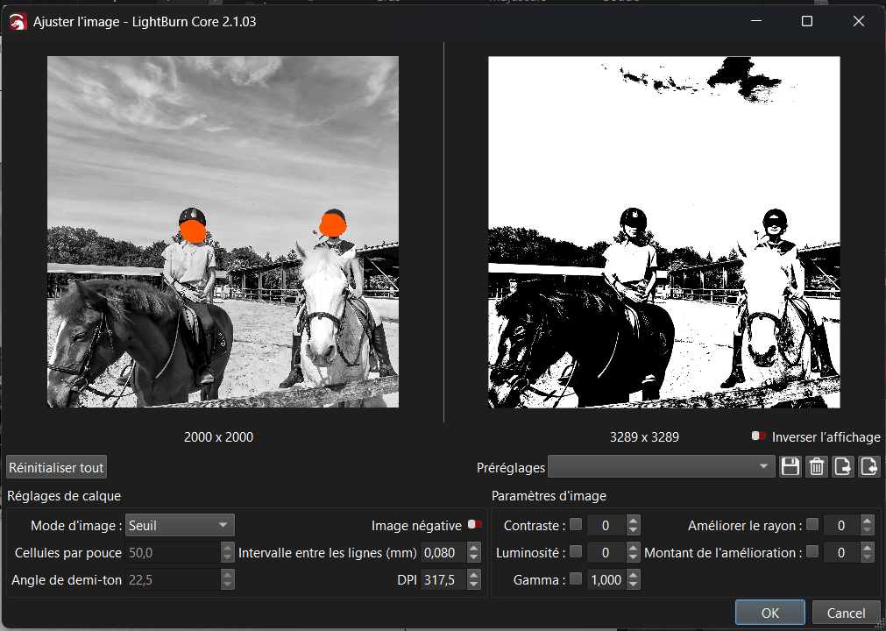Click the Montant de l'amélioration value field

[x=842, y=552]
